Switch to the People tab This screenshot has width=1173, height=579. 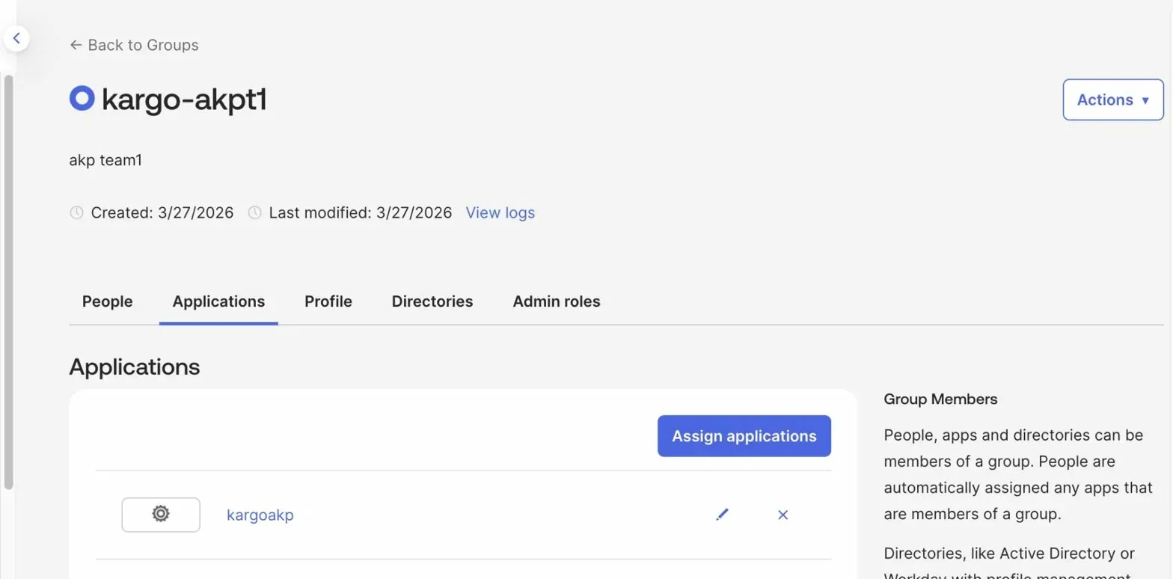(x=107, y=301)
